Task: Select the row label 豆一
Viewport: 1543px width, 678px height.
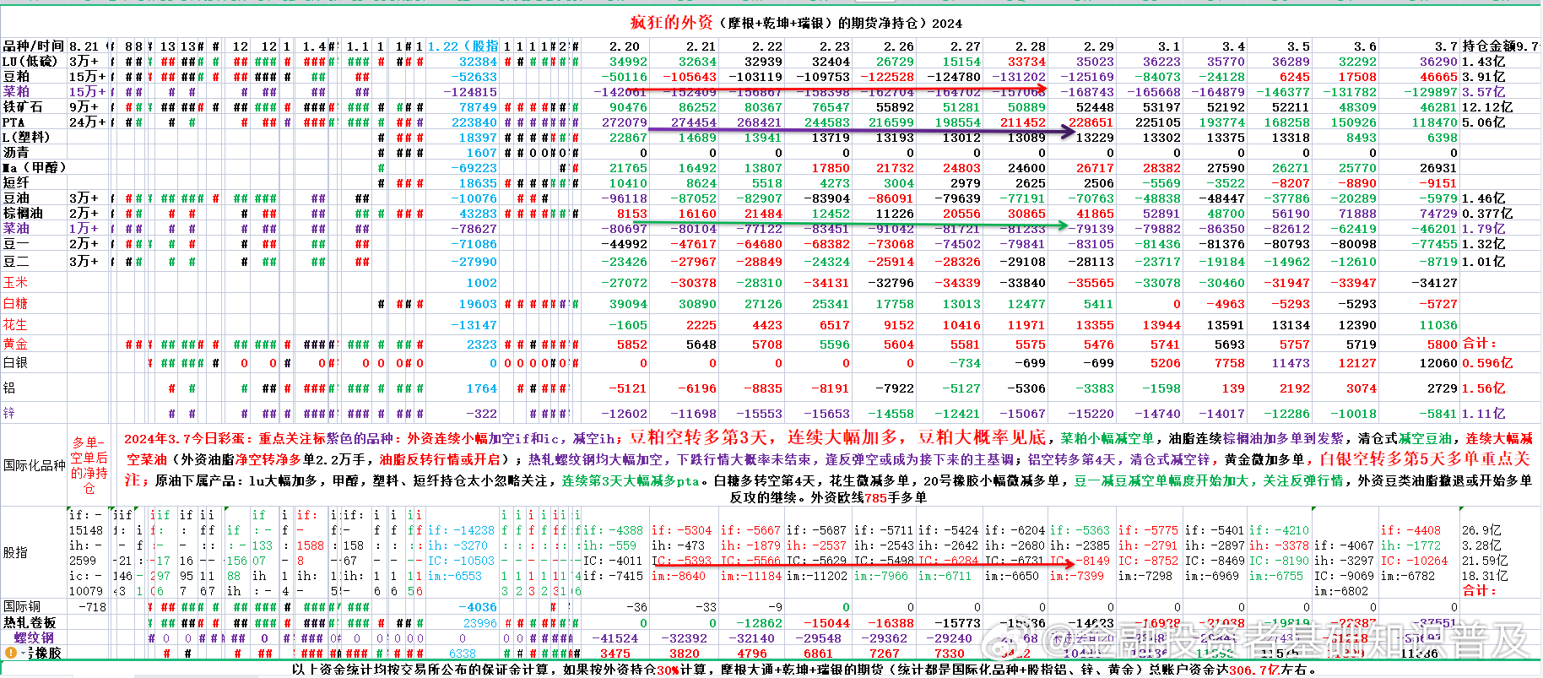Action: tap(16, 244)
